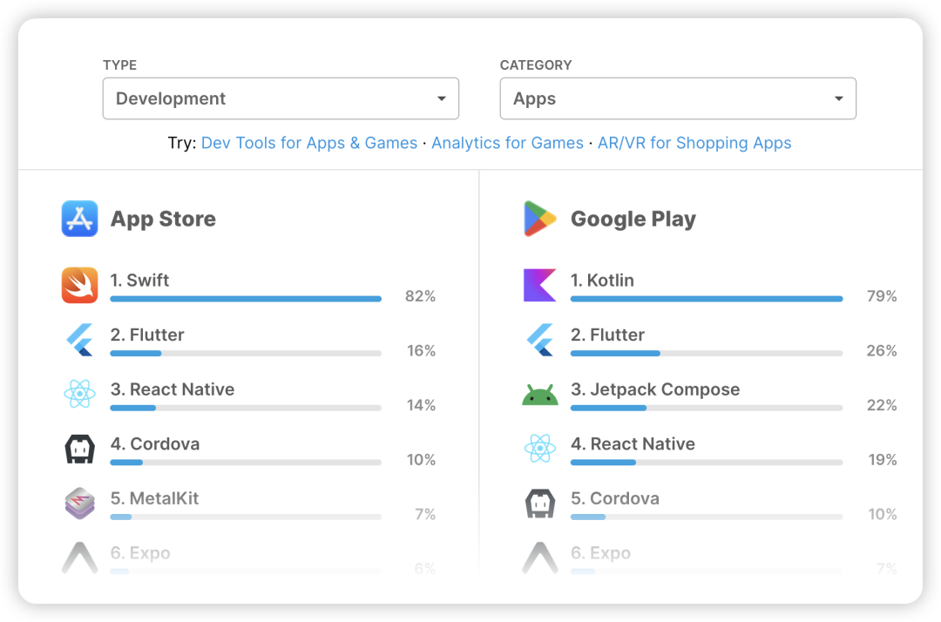Click the Flutter icon under Google Play
This screenshot has height=622, width=941.
point(539,340)
